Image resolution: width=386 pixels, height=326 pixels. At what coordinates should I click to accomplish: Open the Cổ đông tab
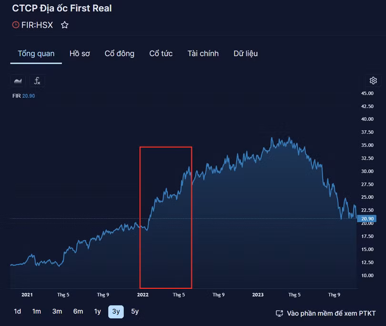click(120, 53)
